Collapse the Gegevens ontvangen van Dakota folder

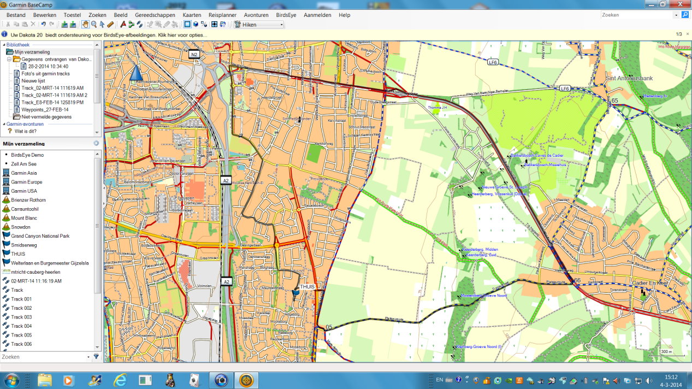(x=9, y=59)
